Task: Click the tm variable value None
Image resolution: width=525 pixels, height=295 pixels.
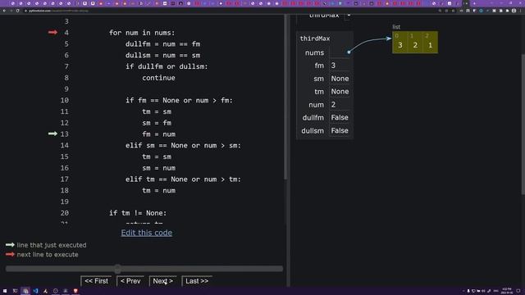Action: point(340,91)
